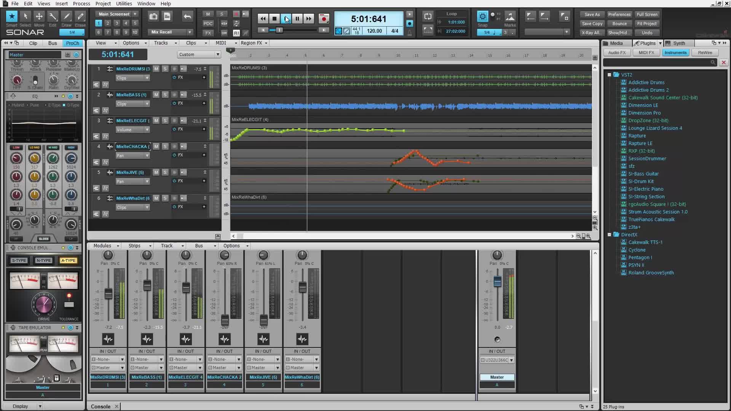Viewport: 731px width, 411px height.
Task: Click the camera screenshot icon
Action: [x=153, y=16]
